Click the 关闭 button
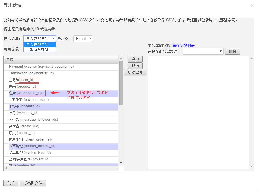Screen dimensions: 258x191 point(11,183)
